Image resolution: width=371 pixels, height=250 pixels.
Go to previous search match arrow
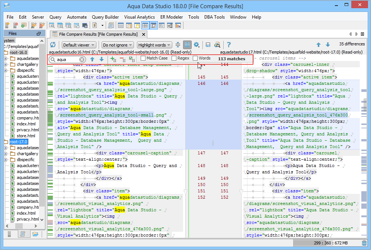click(92, 59)
